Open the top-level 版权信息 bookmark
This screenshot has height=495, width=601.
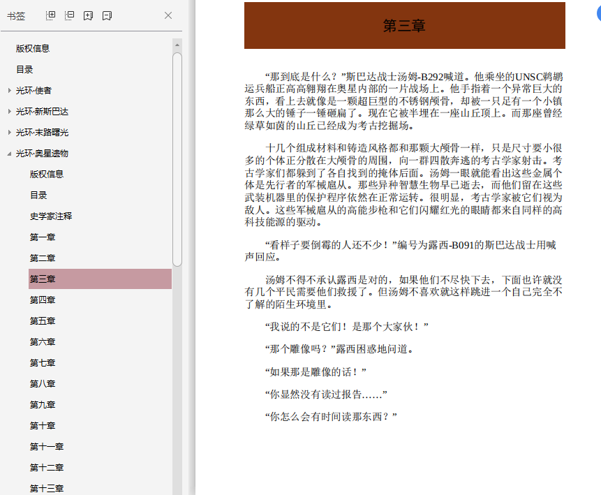pos(33,49)
